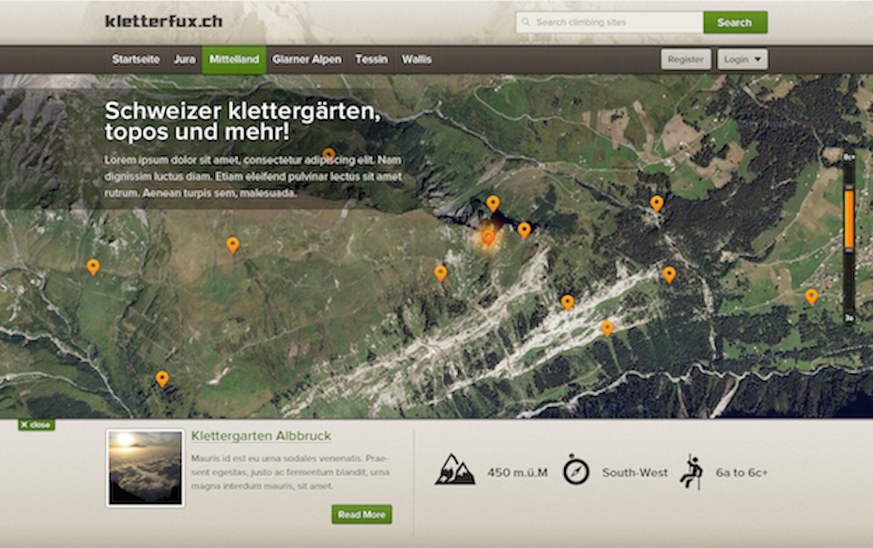Click the climber difficulty icon
This screenshot has height=548, width=873.
point(692,471)
